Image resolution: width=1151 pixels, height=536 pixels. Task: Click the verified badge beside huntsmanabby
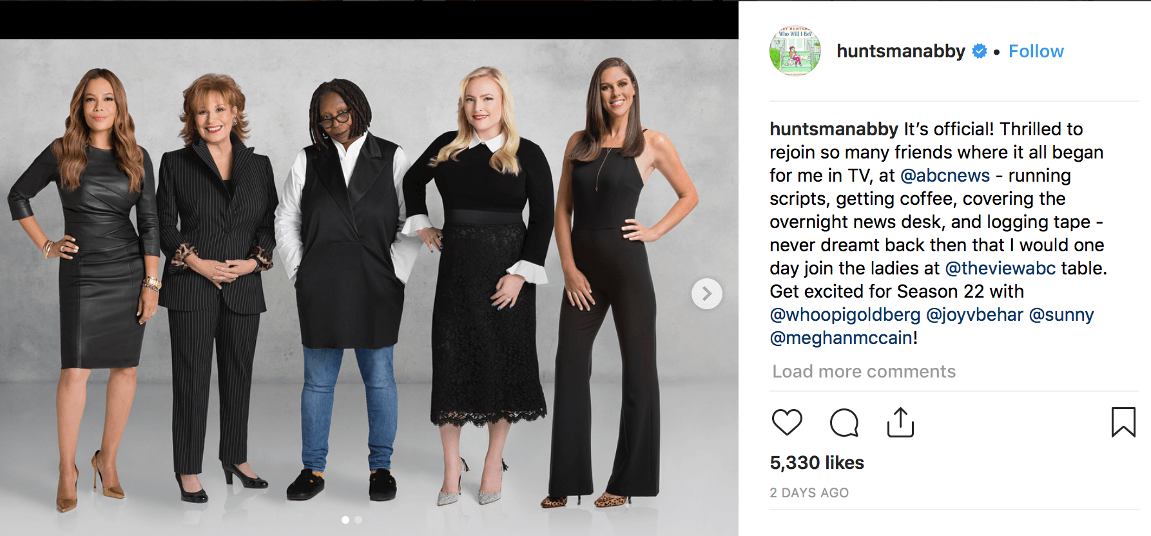(980, 52)
